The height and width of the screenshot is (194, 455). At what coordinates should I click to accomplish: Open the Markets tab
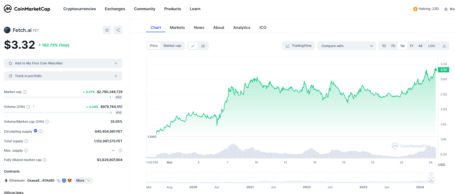177,28
